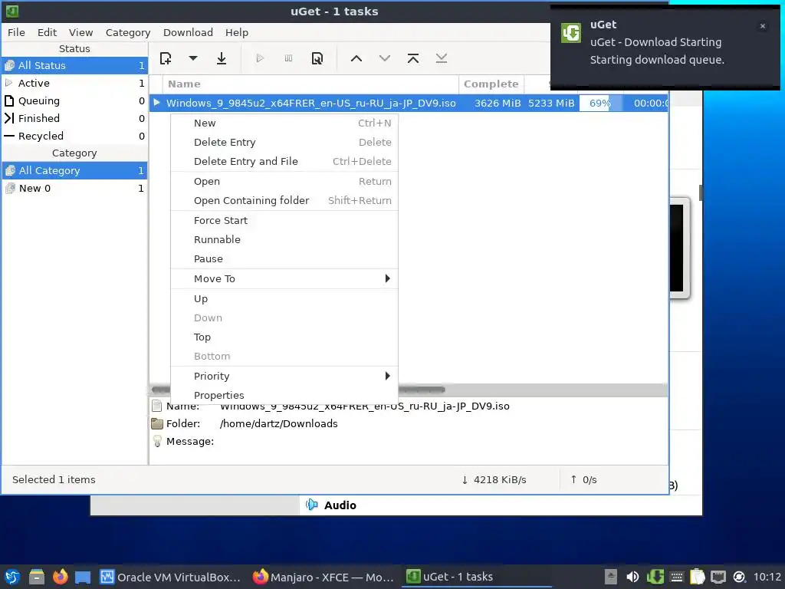This screenshot has height=589, width=785.
Task: Click the uGet notification icon
Action: click(570, 33)
